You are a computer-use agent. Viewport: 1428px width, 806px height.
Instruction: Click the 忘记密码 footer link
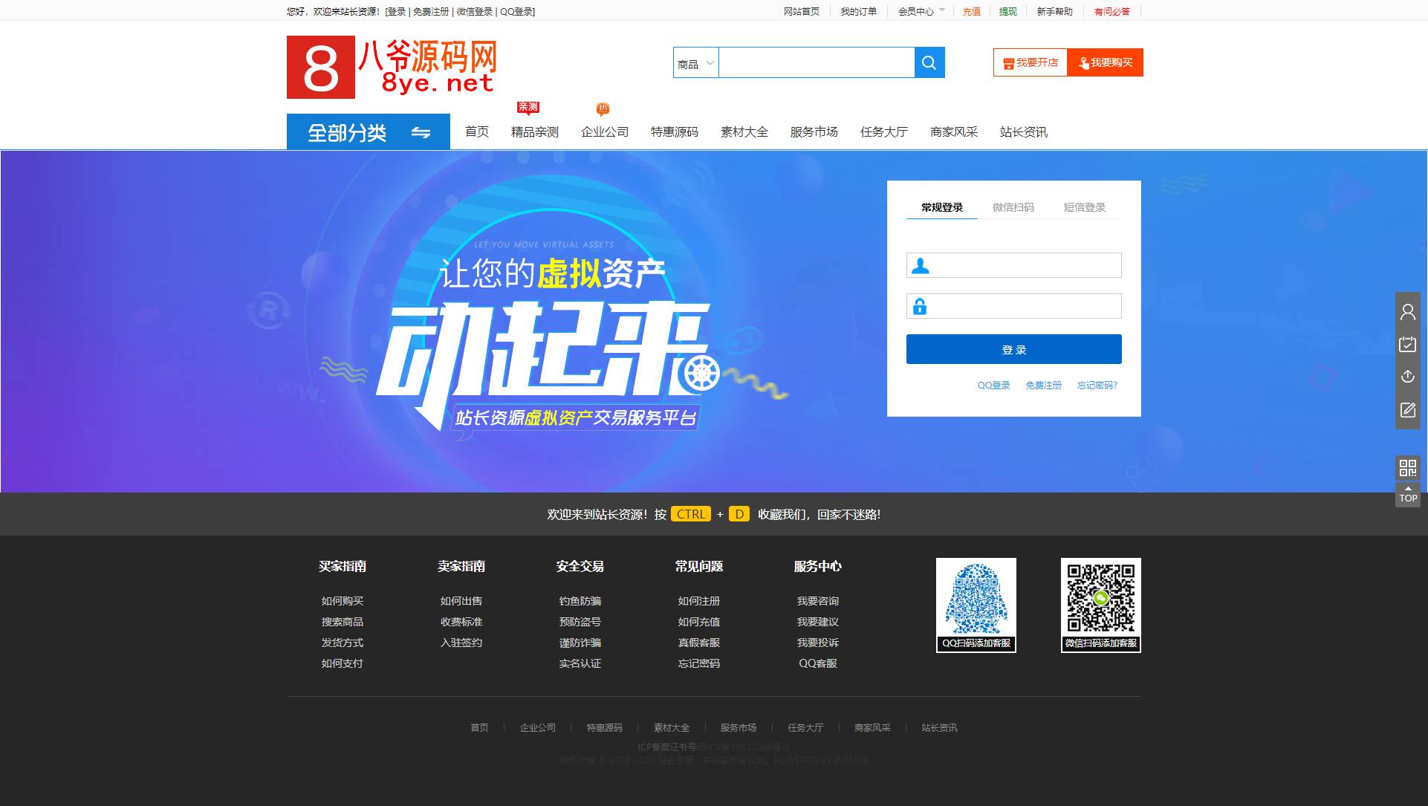(699, 663)
